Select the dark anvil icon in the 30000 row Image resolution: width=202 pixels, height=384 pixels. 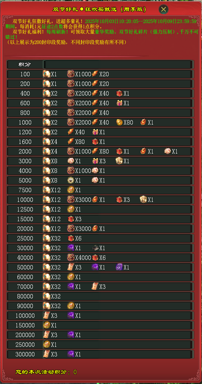tap(95, 248)
